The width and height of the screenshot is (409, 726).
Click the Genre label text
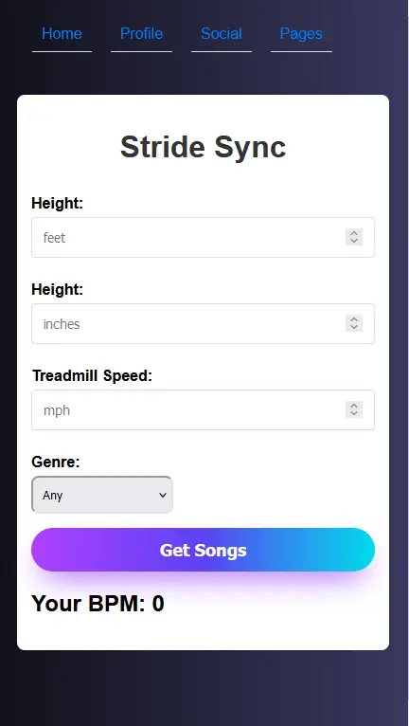point(56,463)
